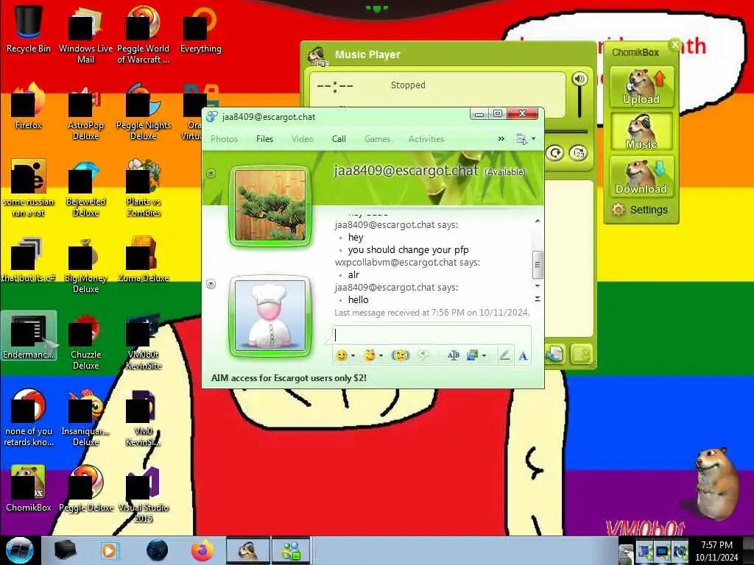
Task: Open the emoticon picker in chat toolbar
Action: point(342,355)
